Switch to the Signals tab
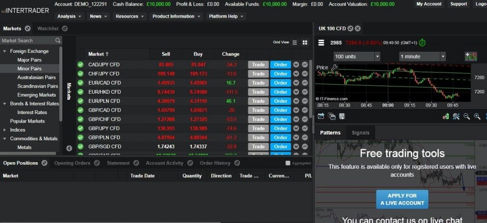 pos(360,133)
